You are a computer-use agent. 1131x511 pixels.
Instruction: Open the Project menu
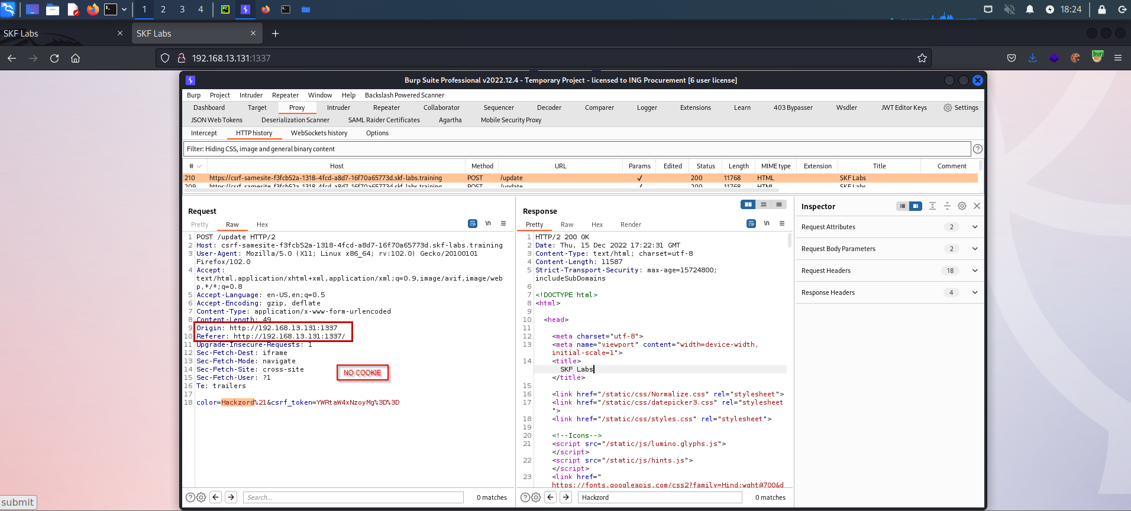pyautogui.click(x=220, y=95)
